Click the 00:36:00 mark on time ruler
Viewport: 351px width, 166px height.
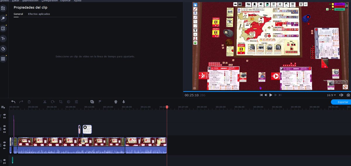(239, 107)
